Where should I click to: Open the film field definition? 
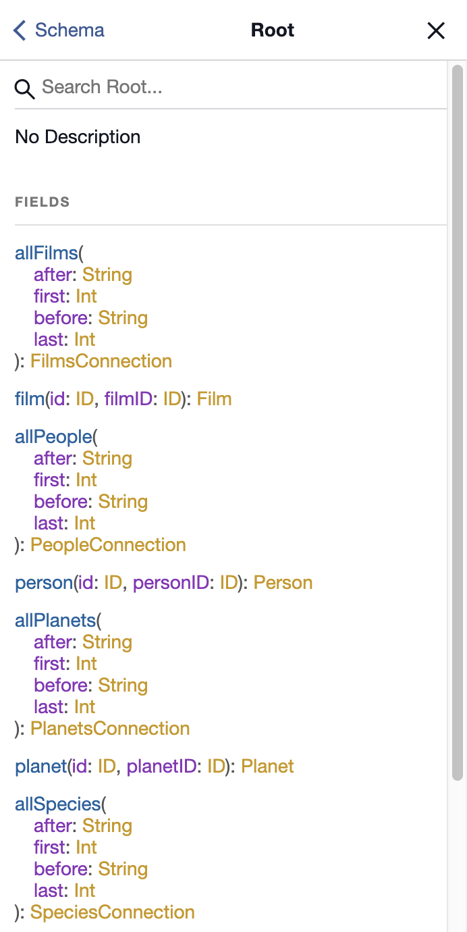30,399
